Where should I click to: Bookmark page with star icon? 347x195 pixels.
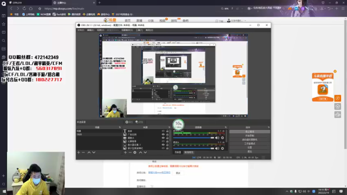coord(39,9)
